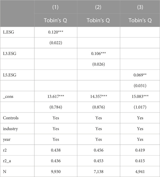Click the Controls row label
Image resolution: width=160 pixels, height=177 pixels.
pos(11,118)
